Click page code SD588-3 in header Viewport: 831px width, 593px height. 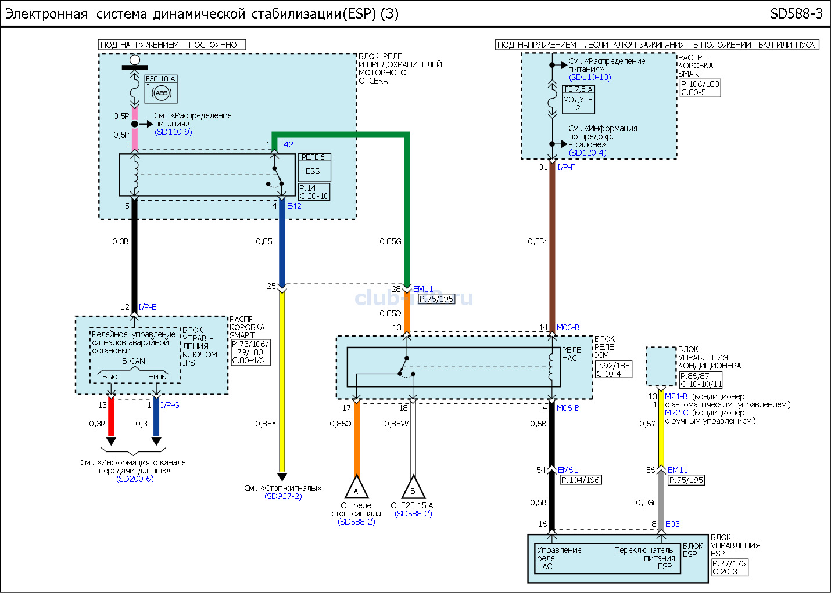tap(796, 14)
